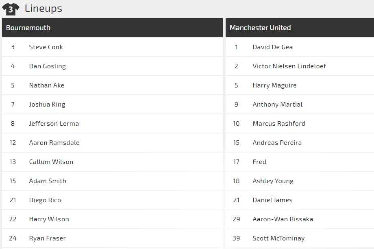Select Marcus Rashford in United lineup

point(279,124)
